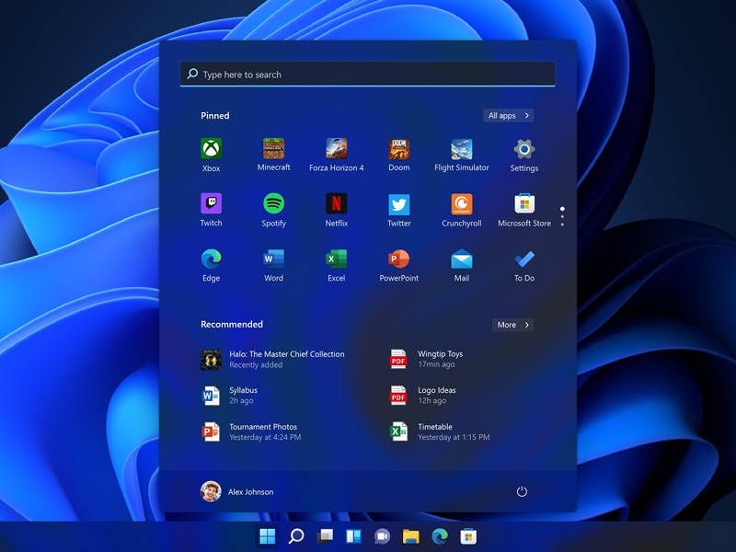Click the Windows Start button on the taskbar

pyautogui.click(x=268, y=536)
